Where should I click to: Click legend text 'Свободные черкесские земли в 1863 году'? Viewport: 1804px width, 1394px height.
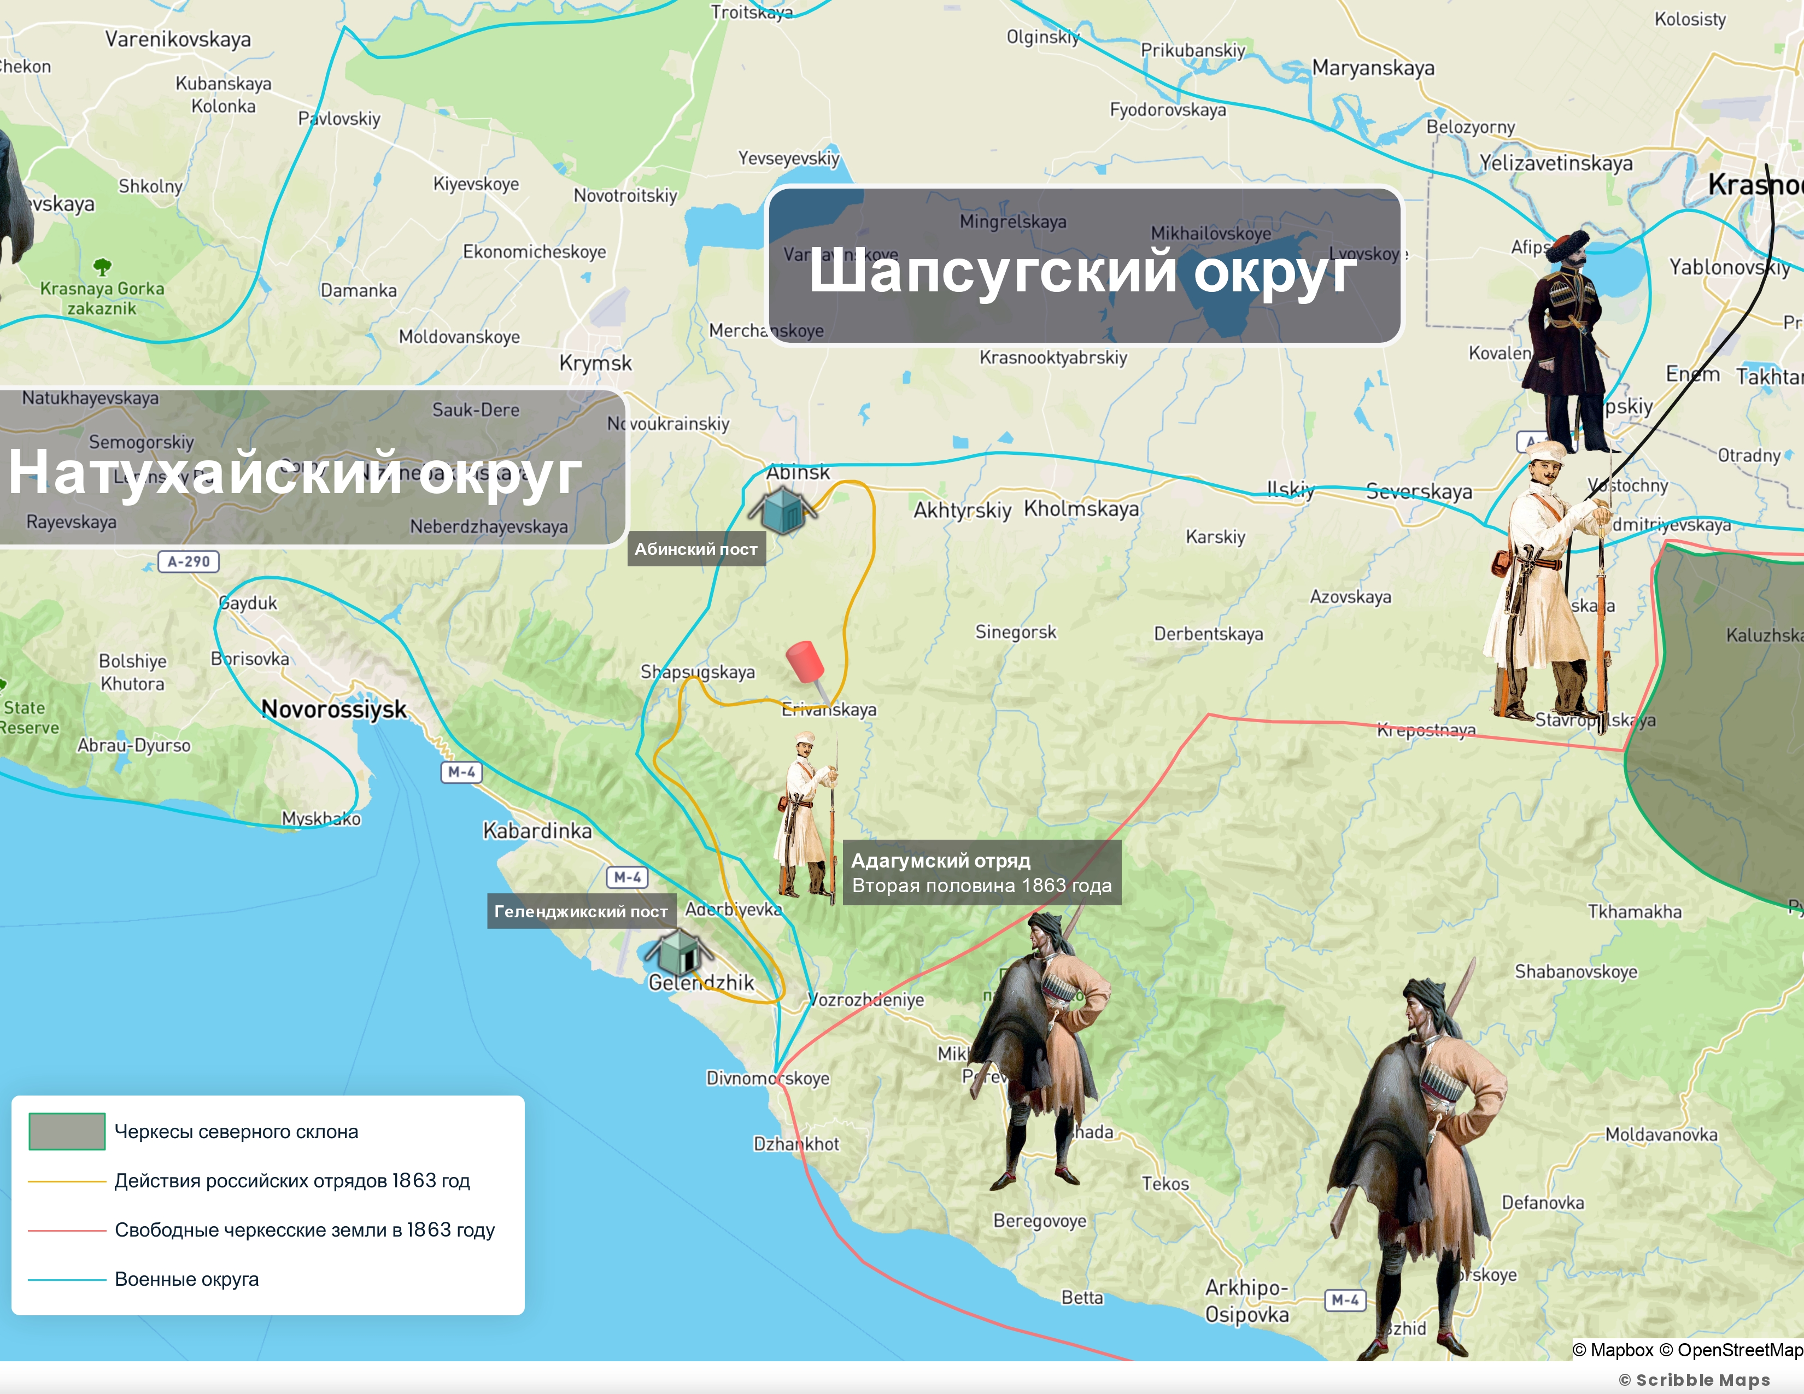(x=305, y=1231)
